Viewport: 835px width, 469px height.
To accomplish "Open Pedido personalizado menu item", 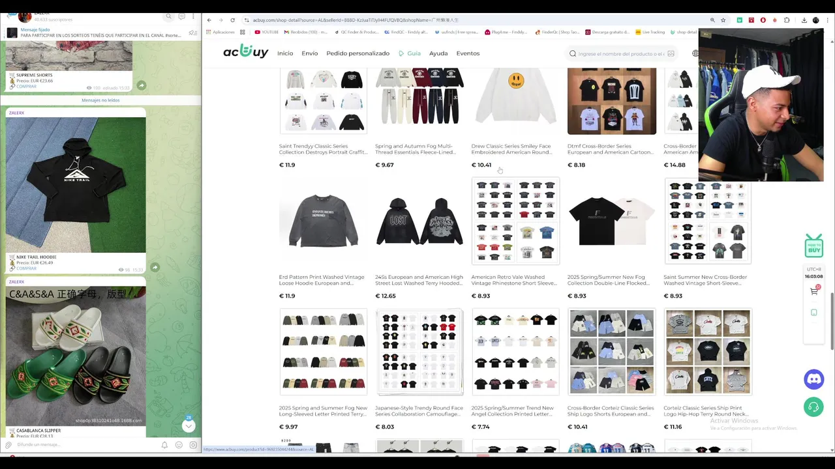I will [357, 53].
